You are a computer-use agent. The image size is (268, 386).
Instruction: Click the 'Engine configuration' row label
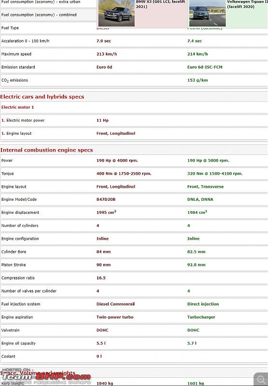point(20,239)
